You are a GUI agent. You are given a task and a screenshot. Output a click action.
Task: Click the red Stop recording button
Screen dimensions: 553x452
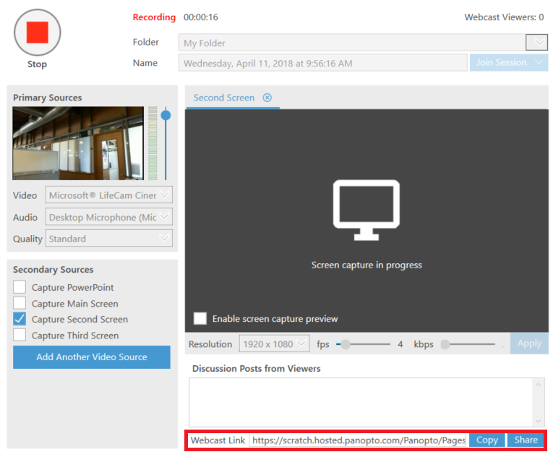pos(37,33)
